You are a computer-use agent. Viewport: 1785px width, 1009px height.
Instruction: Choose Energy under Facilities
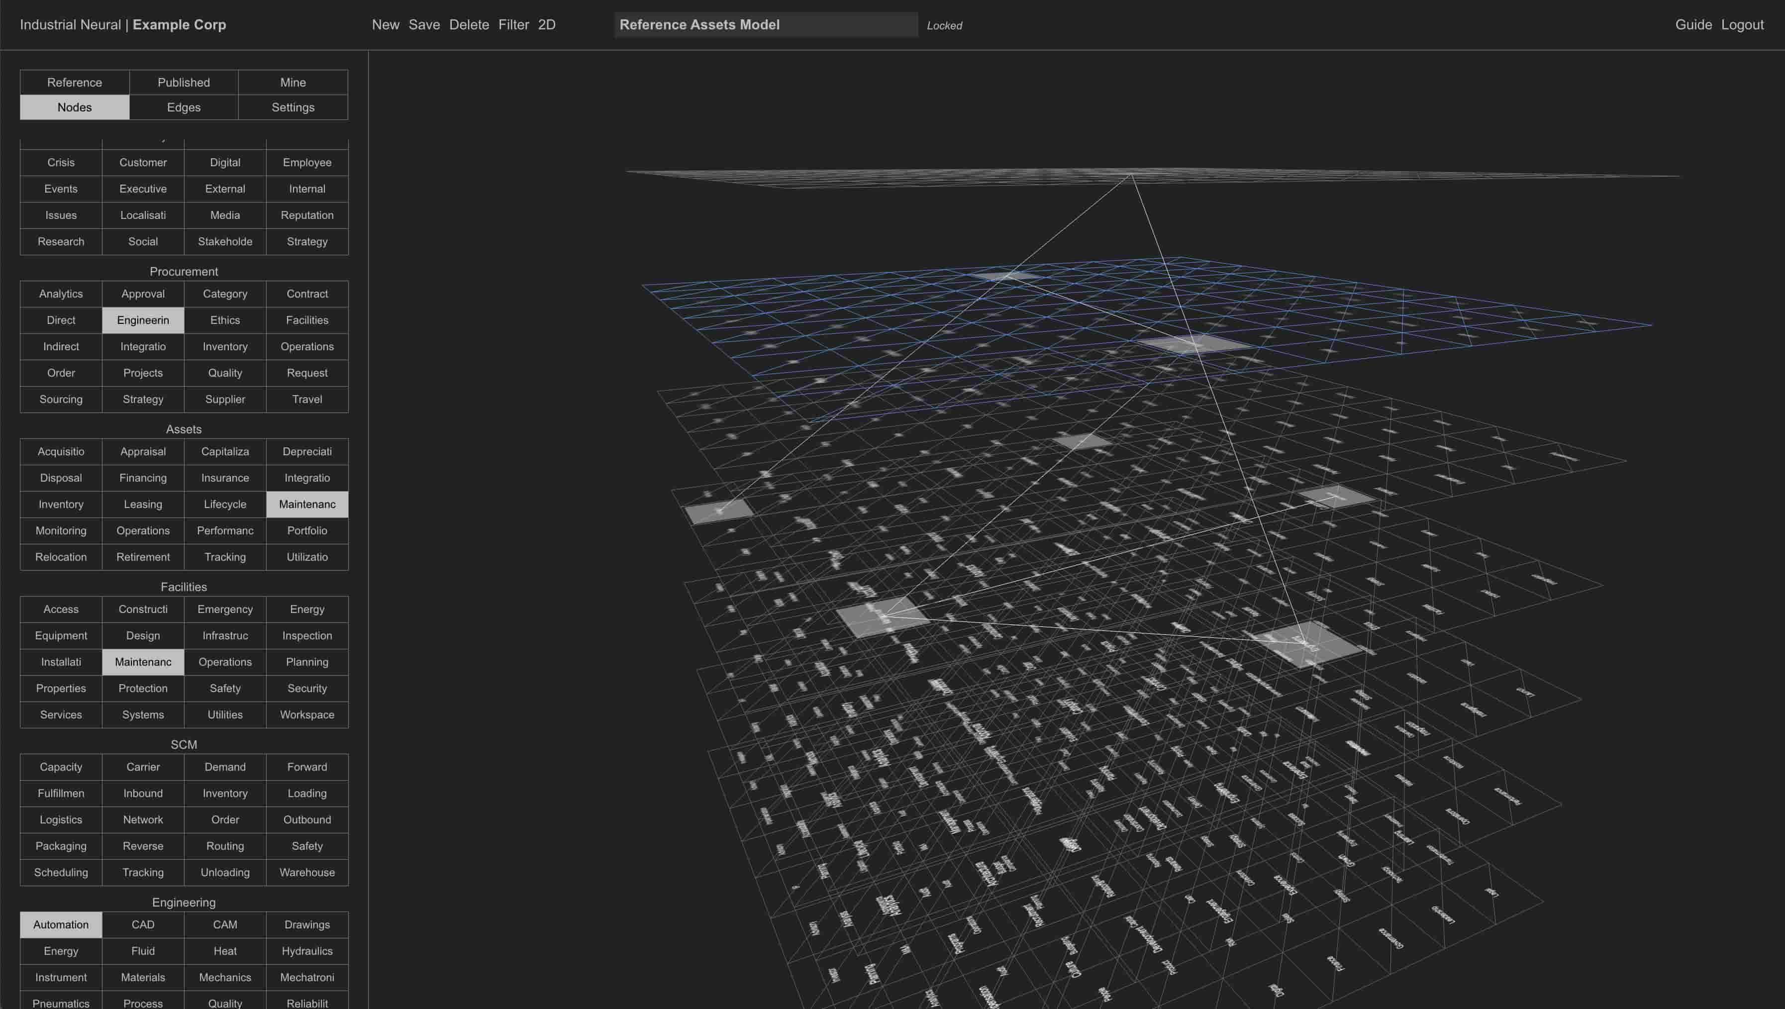pos(307,609)
